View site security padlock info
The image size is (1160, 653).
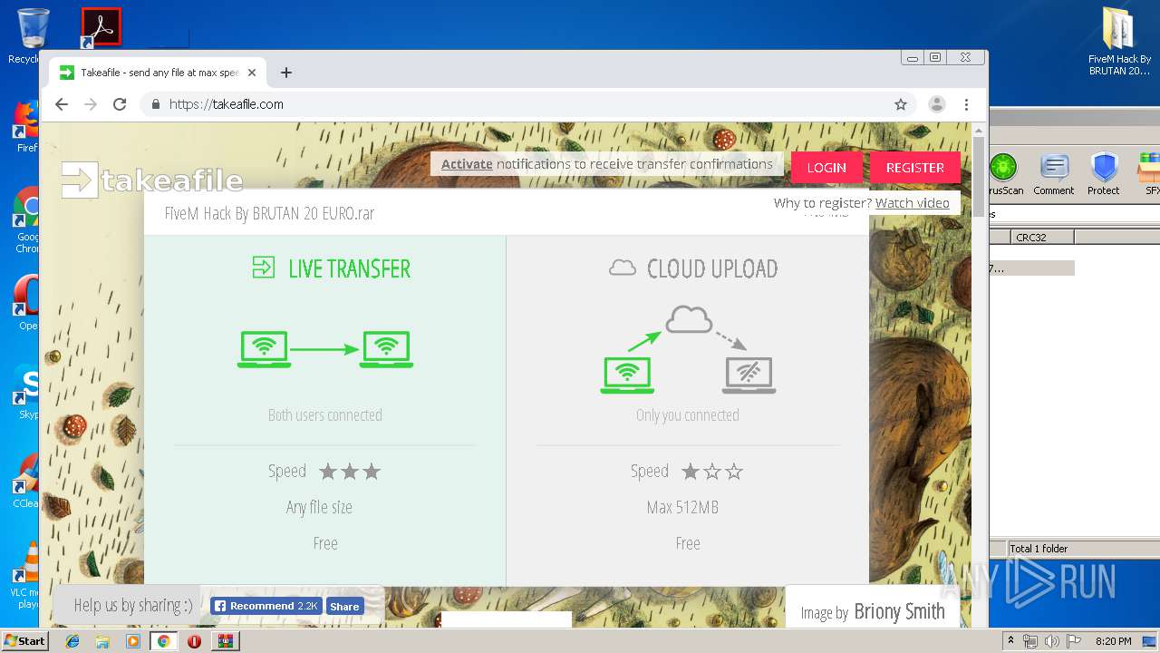point(156,104)
